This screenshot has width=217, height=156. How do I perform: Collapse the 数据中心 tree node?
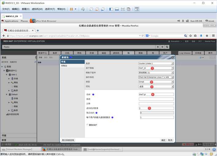(x=4, y=71)
